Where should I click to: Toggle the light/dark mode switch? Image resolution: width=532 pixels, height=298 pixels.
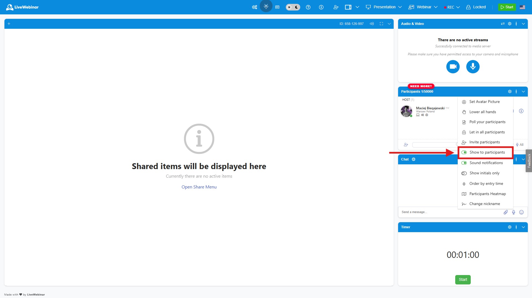pyautogui.click(x=293, y=7)
